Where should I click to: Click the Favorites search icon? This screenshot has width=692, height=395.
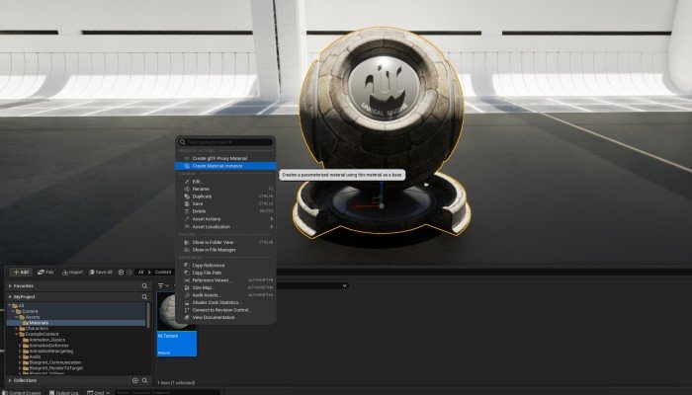[x=144, y=286]
